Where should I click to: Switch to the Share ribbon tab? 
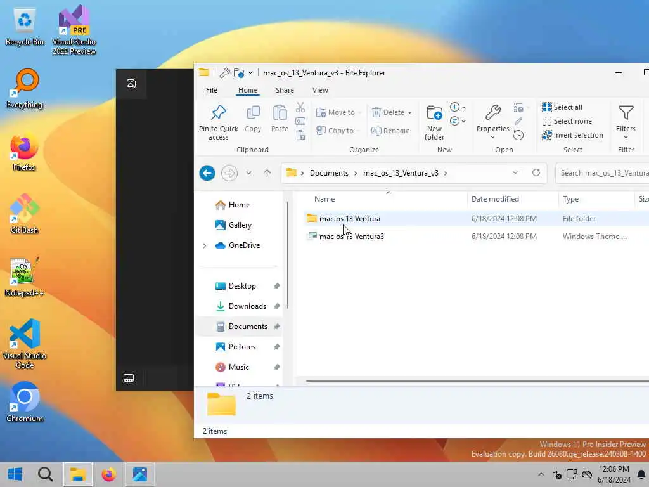(285, 90)
